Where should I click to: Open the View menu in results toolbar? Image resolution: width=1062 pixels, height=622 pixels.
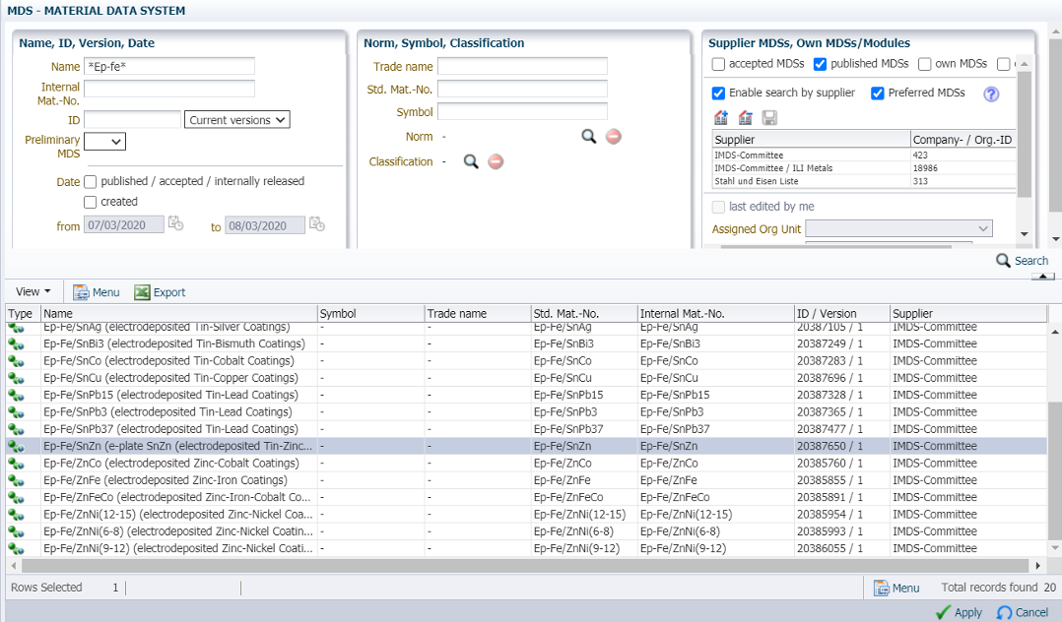[x=33, y=292]
